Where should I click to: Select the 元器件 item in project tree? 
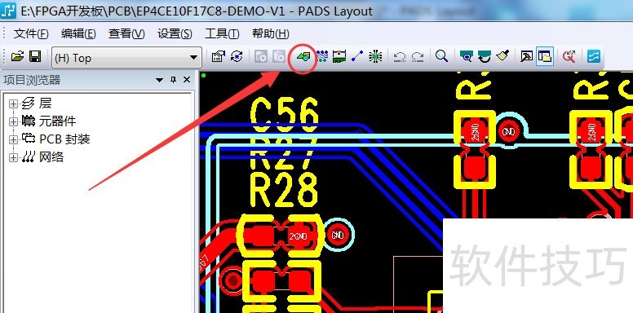tap(57, 121)
